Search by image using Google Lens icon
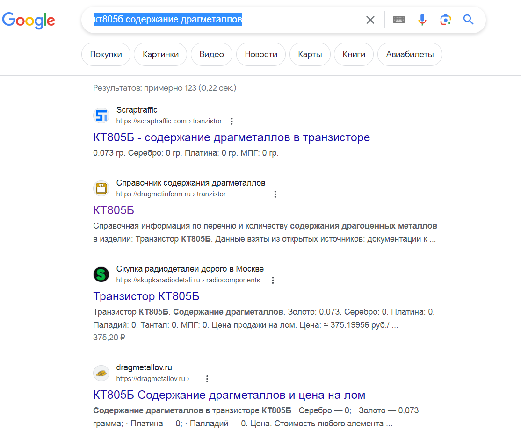 click(445, 20)
